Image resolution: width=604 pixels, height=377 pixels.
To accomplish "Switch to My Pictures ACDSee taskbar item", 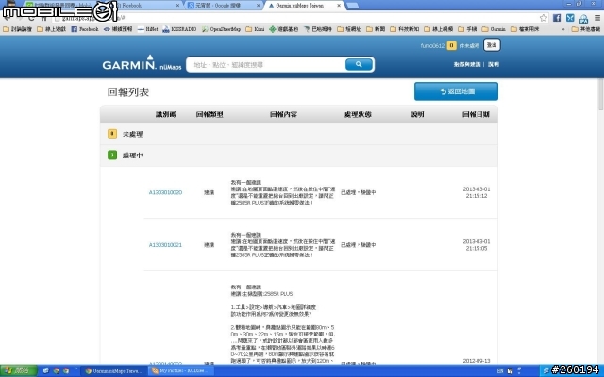I will click(x=180, y=370).
